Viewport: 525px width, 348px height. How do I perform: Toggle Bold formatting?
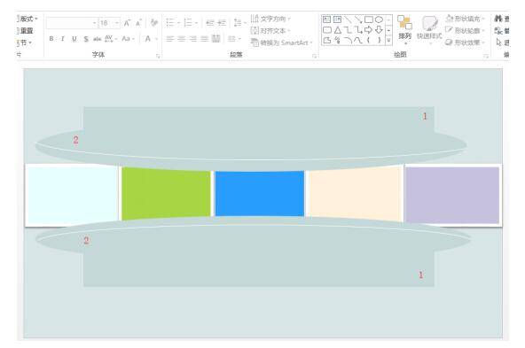pyautogui.click(x=51, y=39)
